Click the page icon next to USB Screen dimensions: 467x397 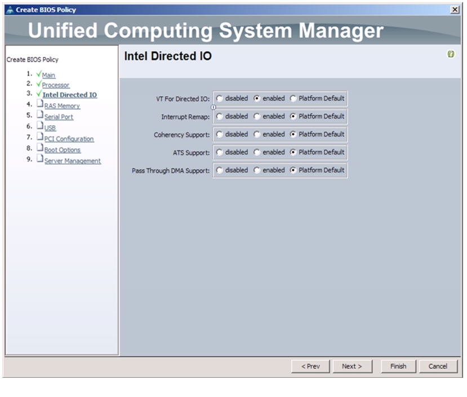pyautogui.click(x=40, y=126)
